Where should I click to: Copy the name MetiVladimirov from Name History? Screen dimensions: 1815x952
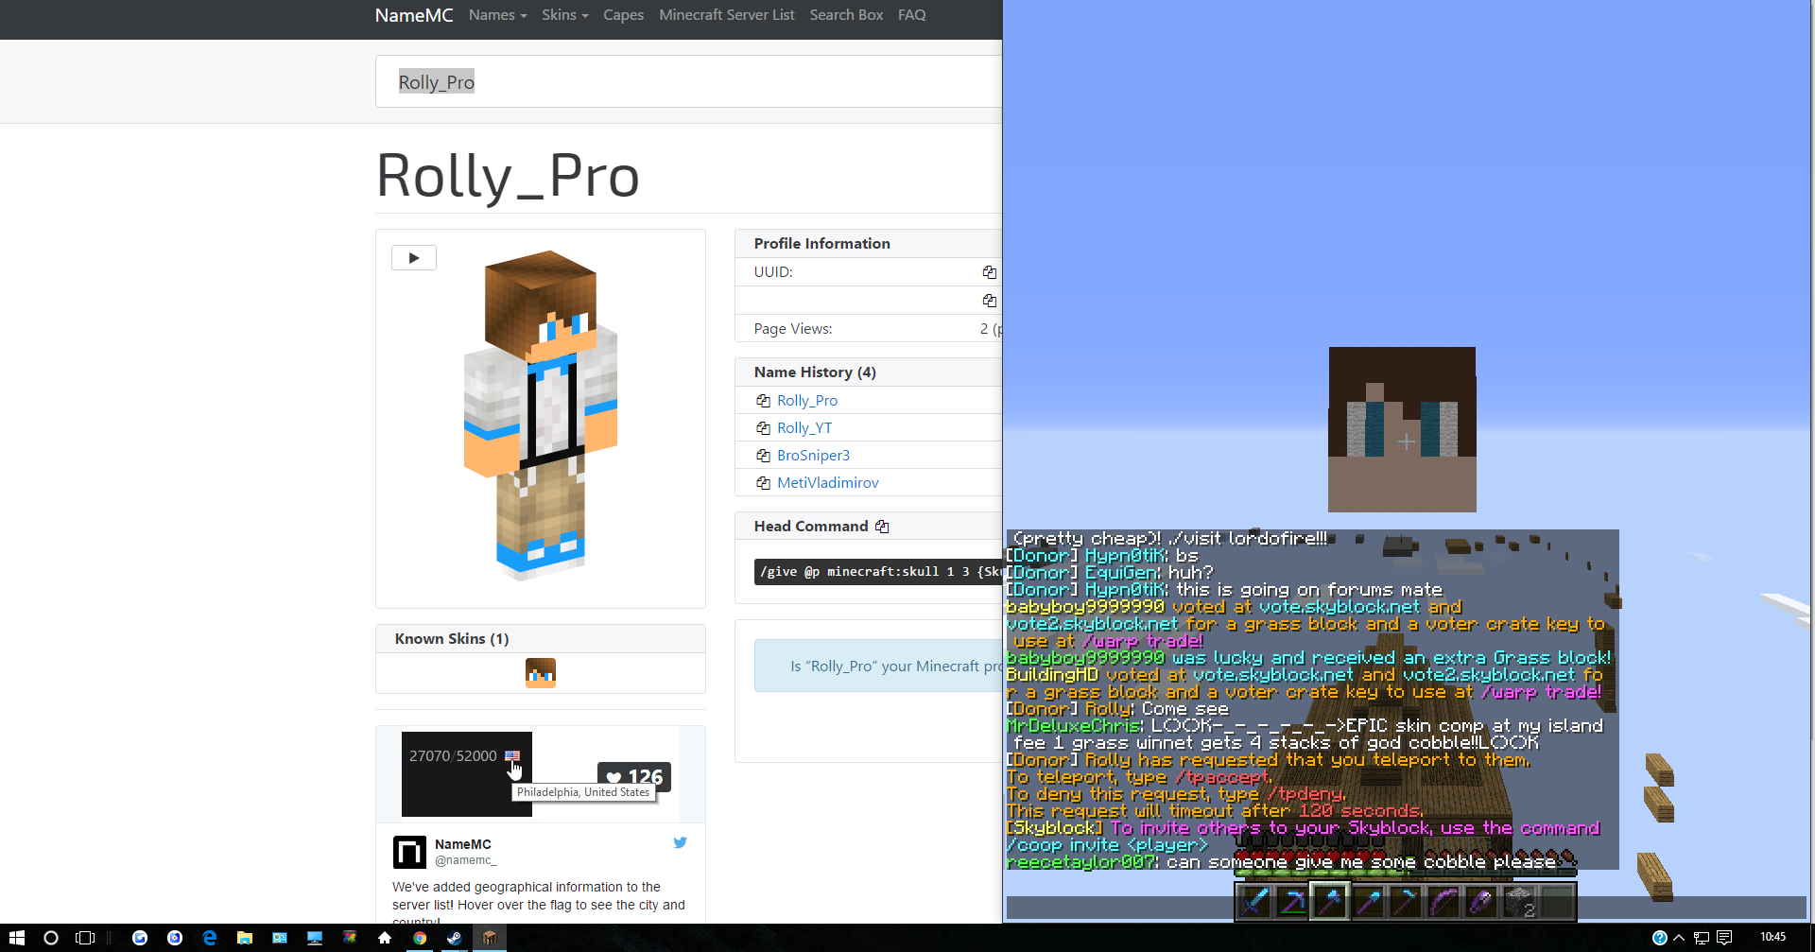click(763, 483)
